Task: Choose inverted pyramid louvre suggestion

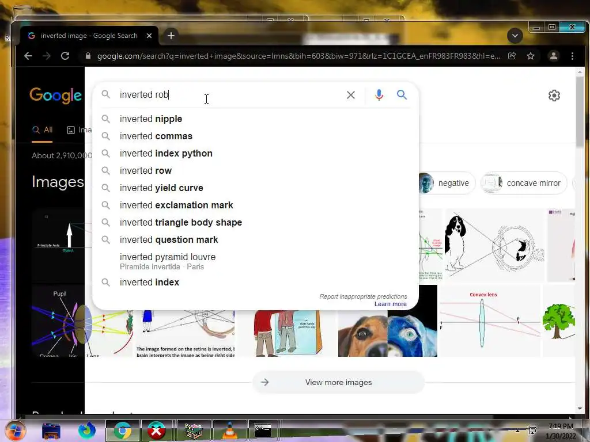Action: click(x=255, y=261)
